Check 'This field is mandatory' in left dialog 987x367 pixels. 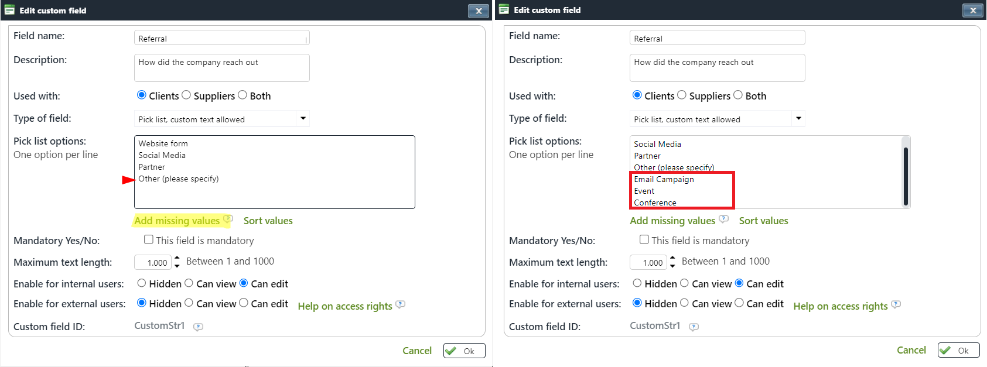(x=149, y=239)
